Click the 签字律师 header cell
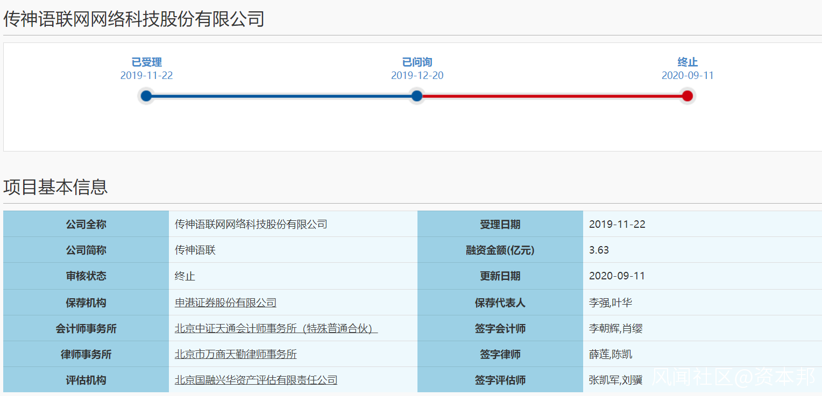 [500, 354]
